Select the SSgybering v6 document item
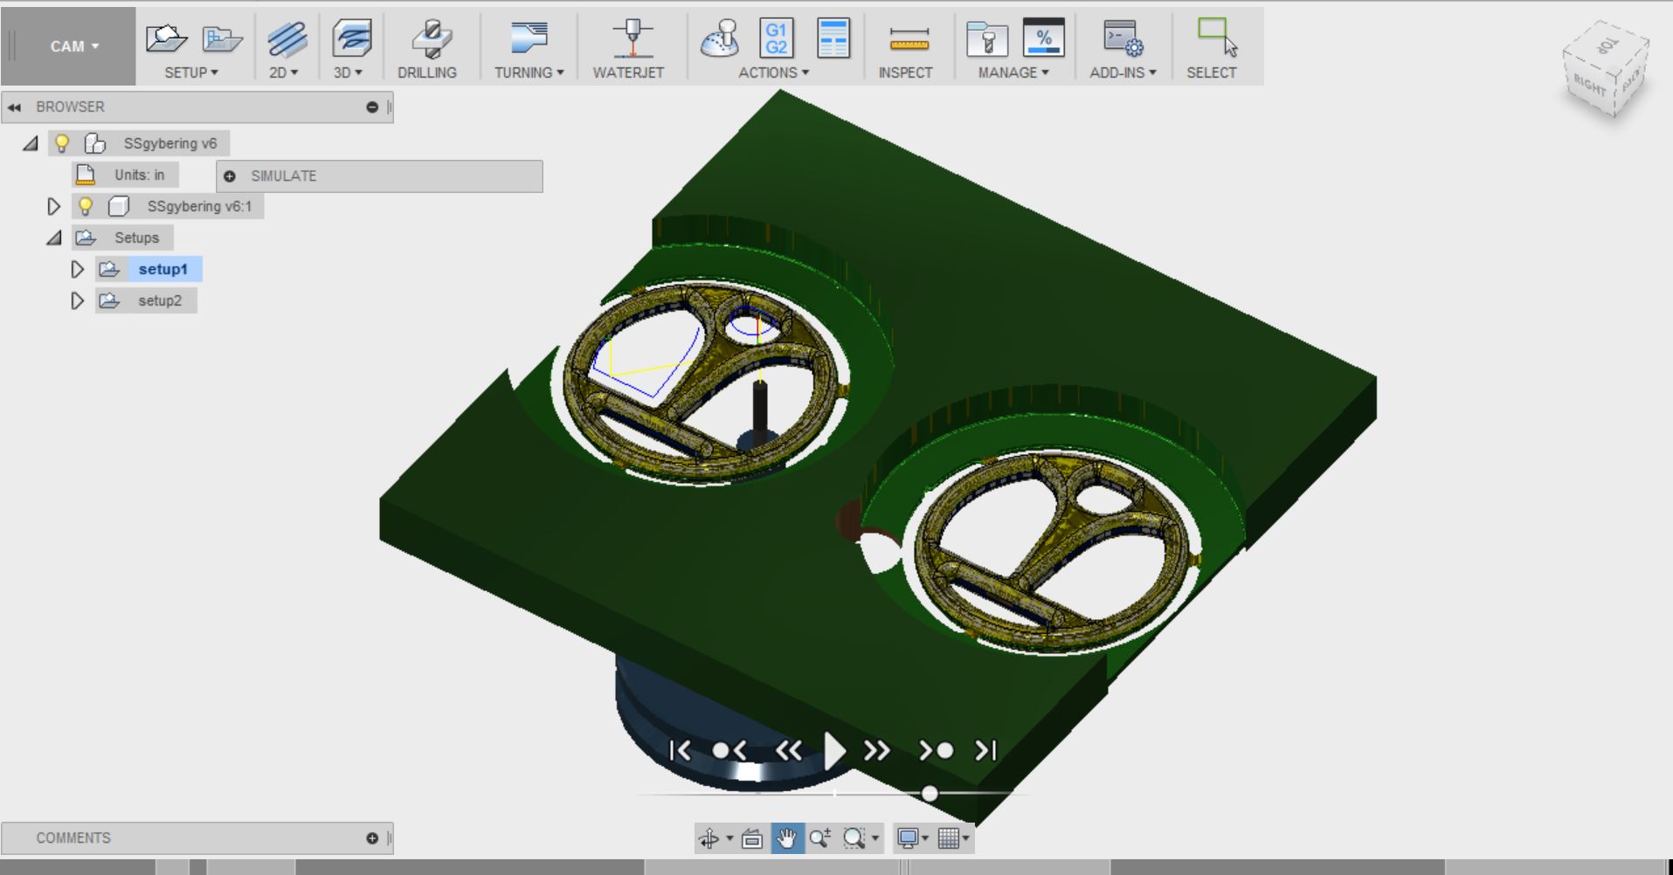 [169, 143]
